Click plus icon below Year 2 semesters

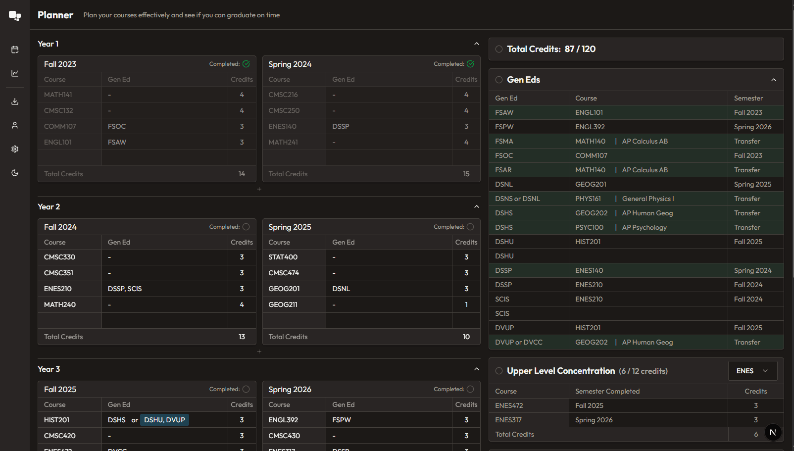tap(259, 351)
